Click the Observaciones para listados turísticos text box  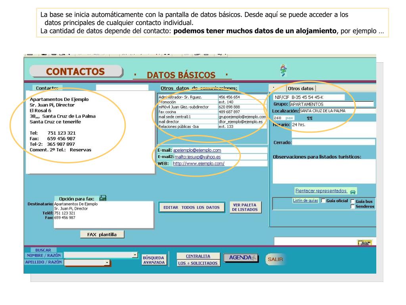pyautogui.click(x=324, y=172)
